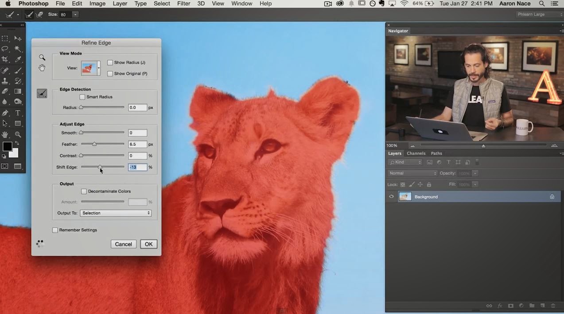Pick the Zoom tool in the toolbar

pos(18,134)
